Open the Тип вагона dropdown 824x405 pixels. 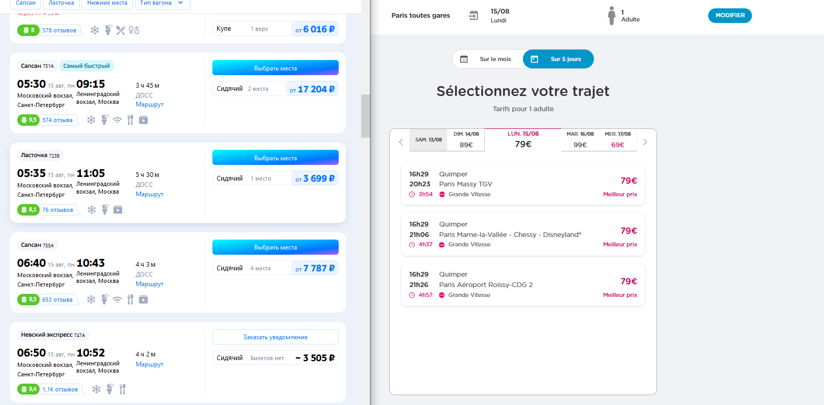[x=162, y=3]
